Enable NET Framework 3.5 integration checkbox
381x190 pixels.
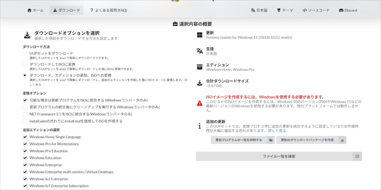click(25, 114)
